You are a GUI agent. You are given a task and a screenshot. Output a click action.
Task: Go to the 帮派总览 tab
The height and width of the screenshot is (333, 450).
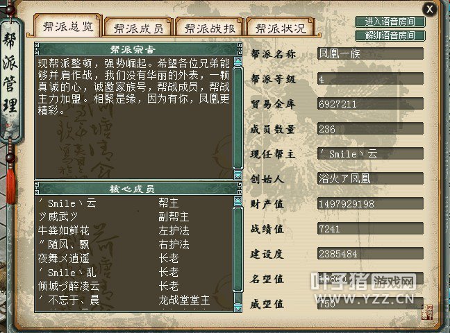(68, 26)
